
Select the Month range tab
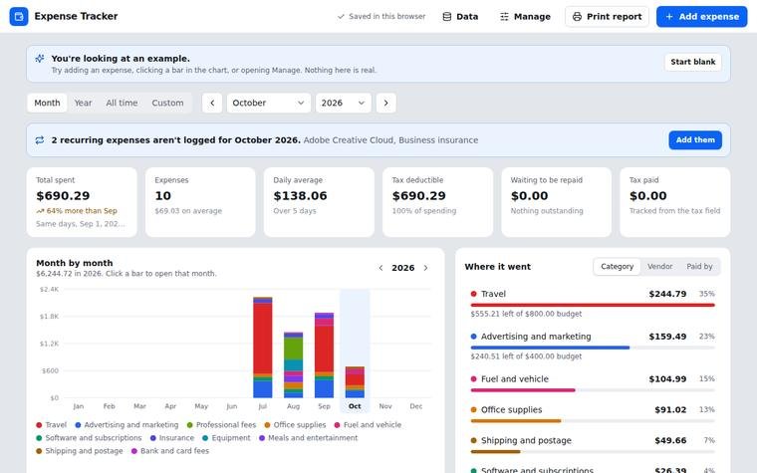[x=47, y=103]
